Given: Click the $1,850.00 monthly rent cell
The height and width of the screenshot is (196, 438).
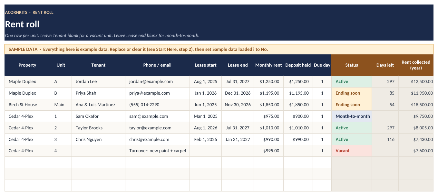Looking at the screenshot, I should [x=268, y=105].
